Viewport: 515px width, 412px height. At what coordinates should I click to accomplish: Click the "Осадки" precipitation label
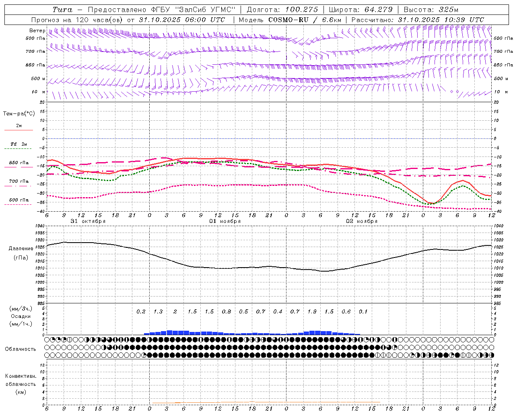[21, 316]
